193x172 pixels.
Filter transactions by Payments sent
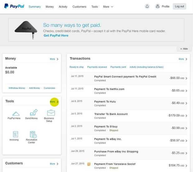(118, 67)
